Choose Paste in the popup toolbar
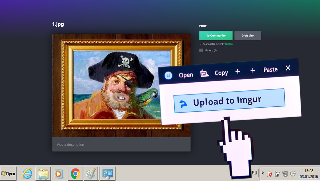The height and width of the screenshot is (181, 320). coord(270,70)
